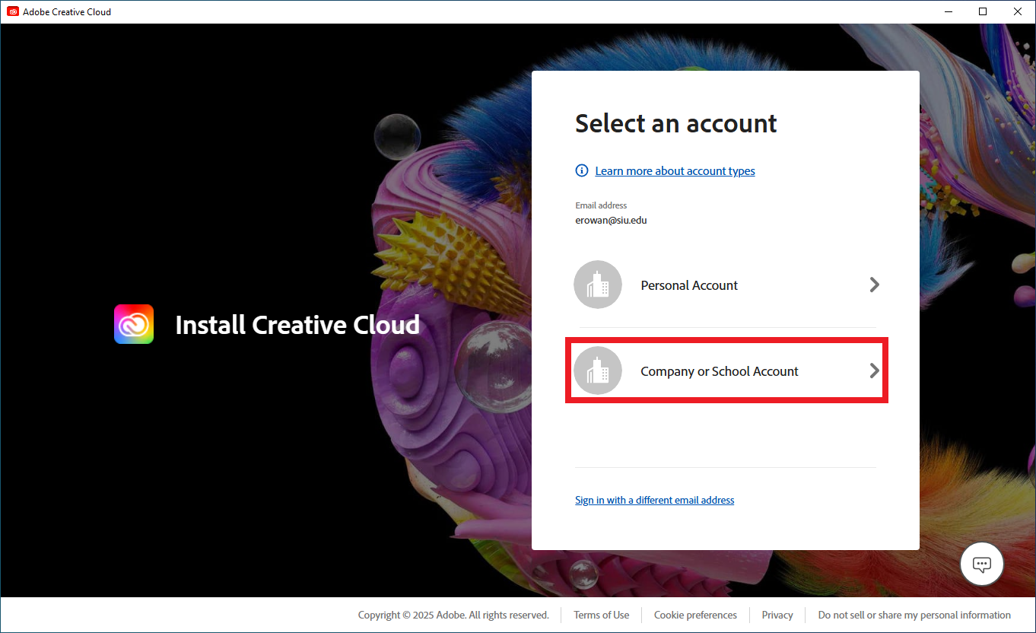Viewport: 1036px width, 633px height.
Task: Open the chat support bubble
Action: (x=981, y=565)
